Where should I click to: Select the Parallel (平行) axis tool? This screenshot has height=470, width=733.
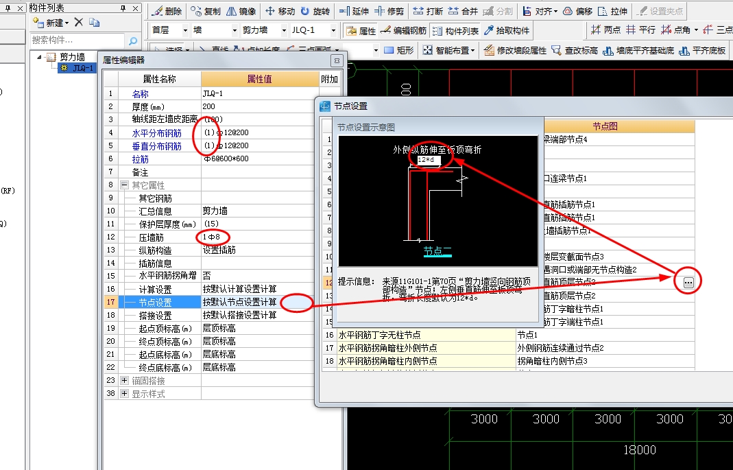coord(640,30)
